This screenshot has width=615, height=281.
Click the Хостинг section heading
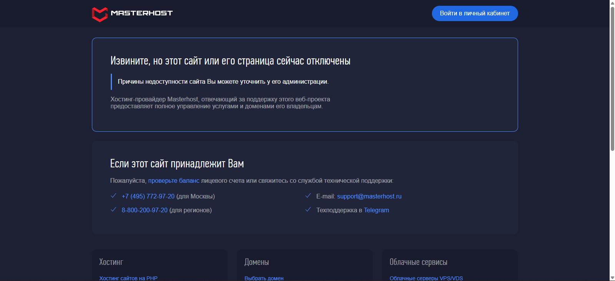pyautogui.click(x=111, y=262)
